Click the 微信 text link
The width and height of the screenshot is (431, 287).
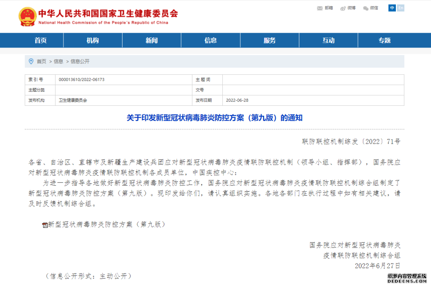pyautogui.click(x=374, y=8)
